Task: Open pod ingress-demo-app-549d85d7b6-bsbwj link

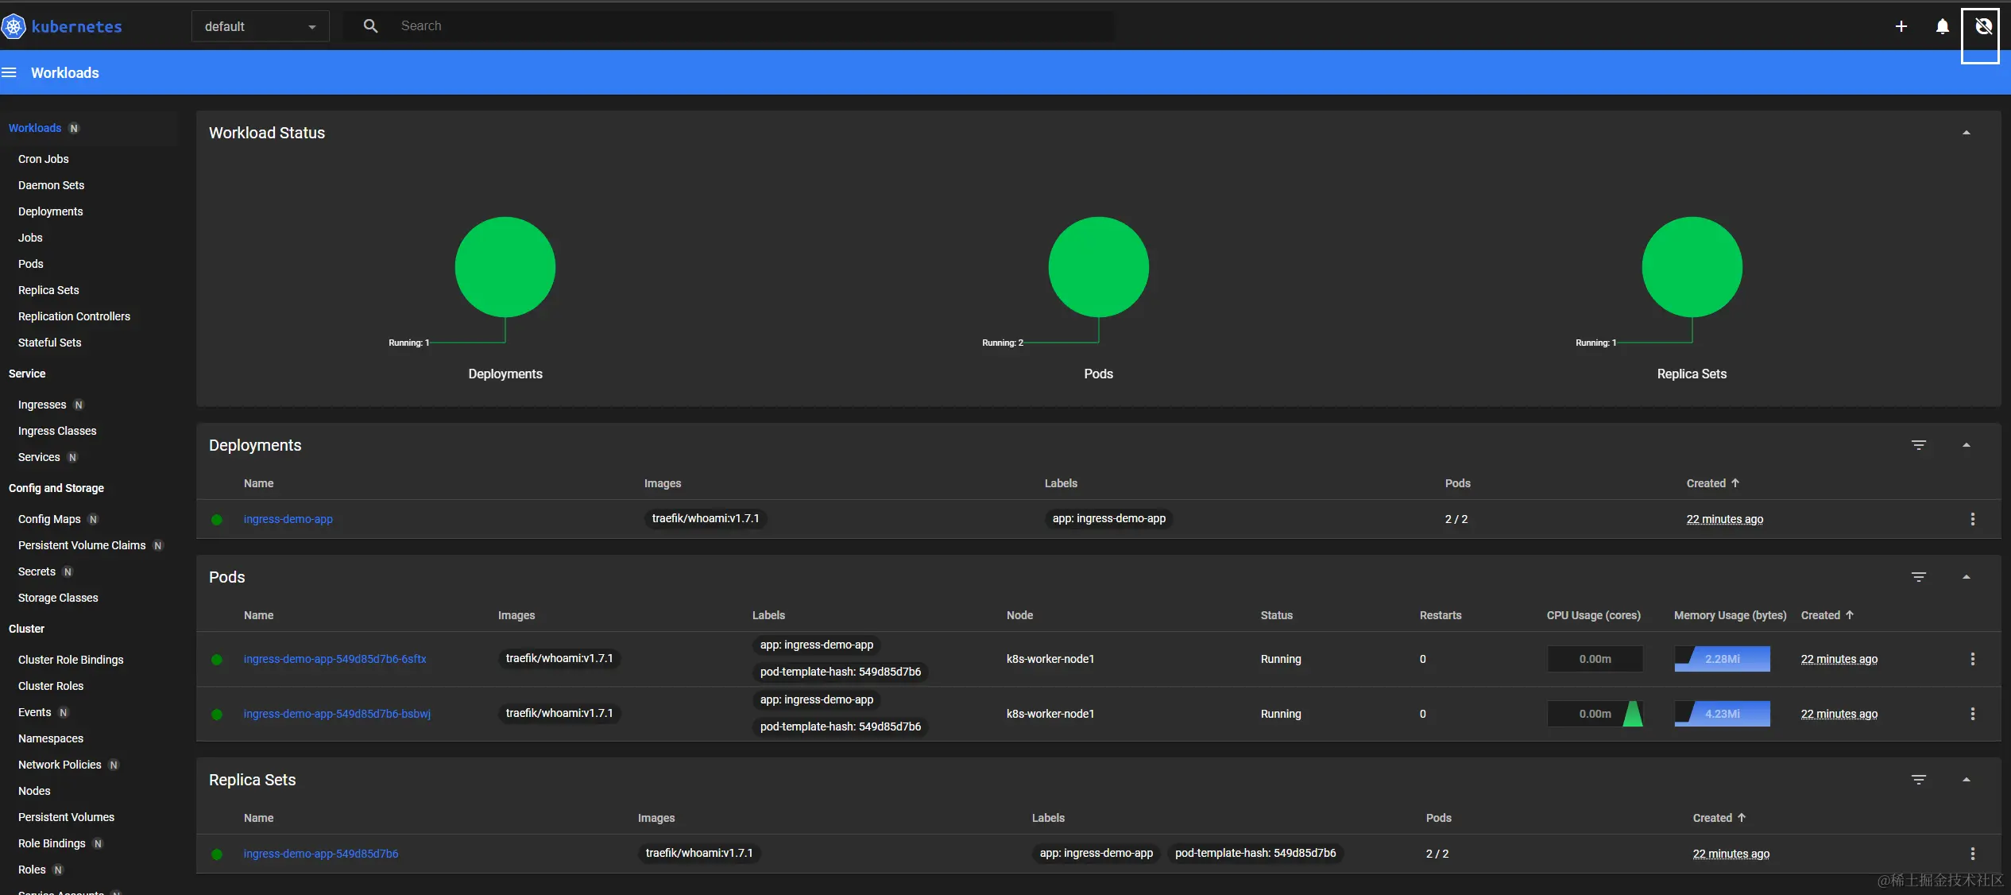Action: (x=337, y=714)
